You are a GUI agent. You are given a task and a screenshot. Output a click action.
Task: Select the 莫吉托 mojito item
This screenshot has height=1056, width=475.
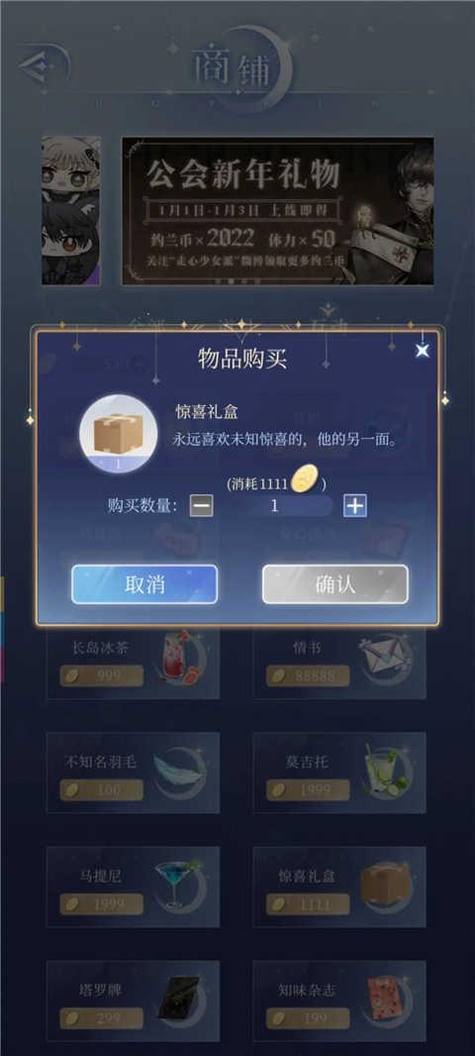pyautogui.click(x=339, y=773)
